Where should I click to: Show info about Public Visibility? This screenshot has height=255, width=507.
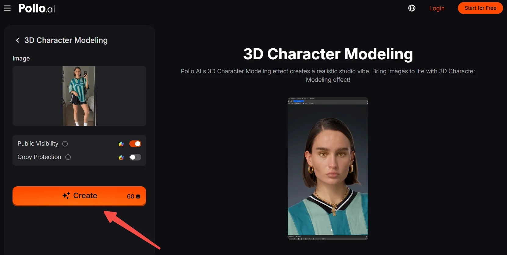pyautogui.click(x=65, y=144)
